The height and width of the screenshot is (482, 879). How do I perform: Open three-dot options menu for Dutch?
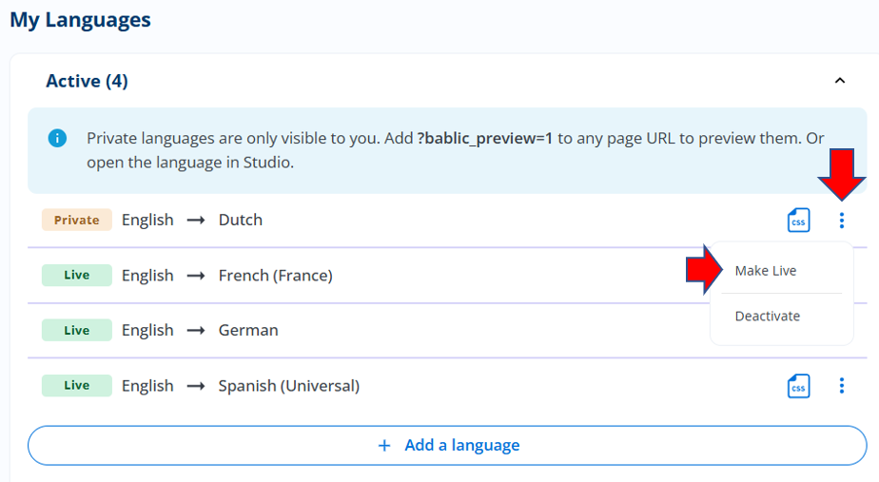(842, 221)
